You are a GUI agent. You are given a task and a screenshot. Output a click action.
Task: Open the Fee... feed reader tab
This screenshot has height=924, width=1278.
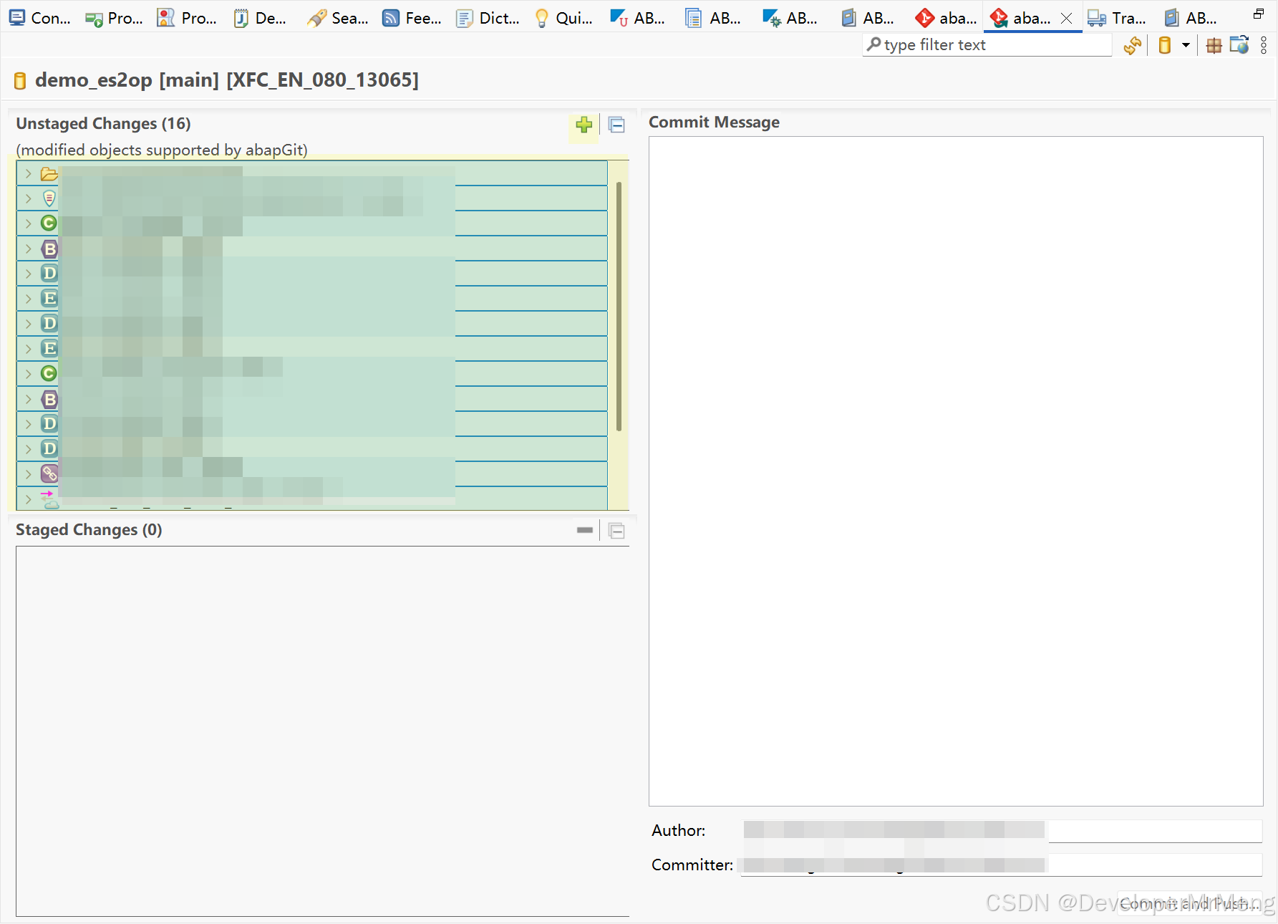point(412,19)
